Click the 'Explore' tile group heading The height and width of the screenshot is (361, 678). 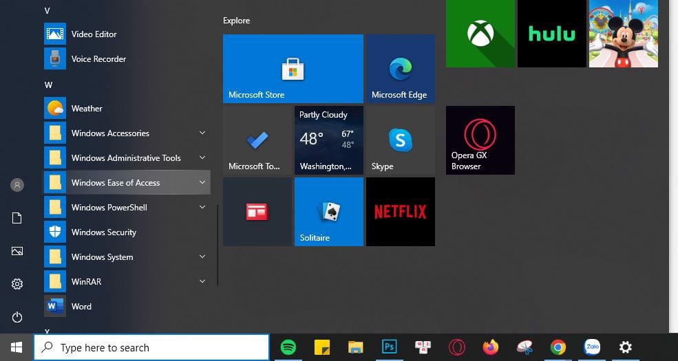pyautogui.click(x=237, y=21)
